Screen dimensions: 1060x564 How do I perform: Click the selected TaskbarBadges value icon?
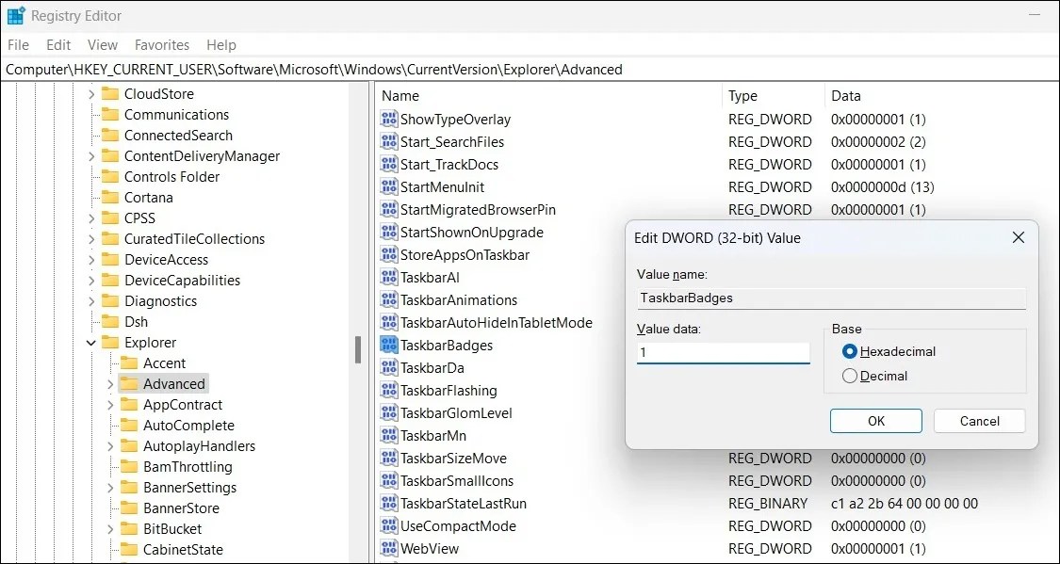pos(389,346)
